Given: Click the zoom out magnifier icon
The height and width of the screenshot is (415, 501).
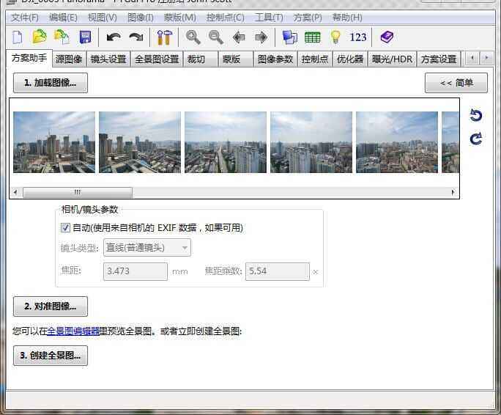Looking at the screenshot, I should (x=216, y=37).
